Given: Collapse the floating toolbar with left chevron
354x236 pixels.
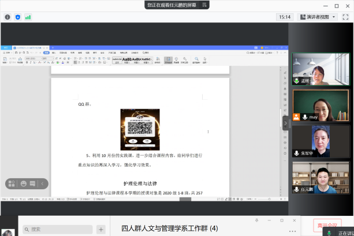Looking at the screenshot, I should point(43,183).
